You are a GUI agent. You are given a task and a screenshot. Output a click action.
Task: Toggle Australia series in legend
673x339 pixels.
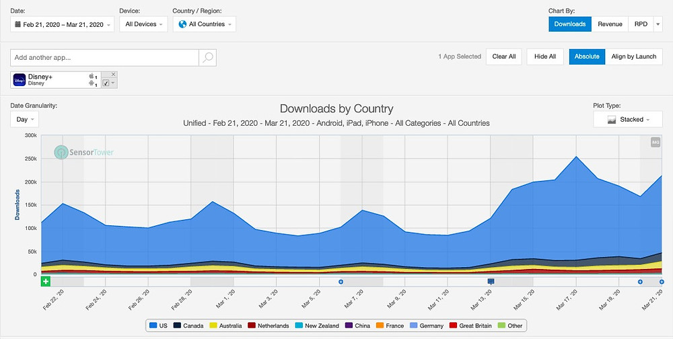[225, 326]
